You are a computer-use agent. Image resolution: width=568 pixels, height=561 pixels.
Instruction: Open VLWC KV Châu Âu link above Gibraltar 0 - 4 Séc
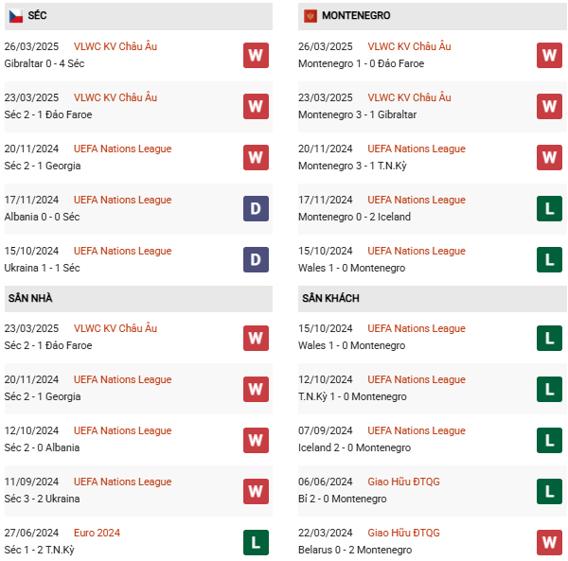[x=115, y=46]
